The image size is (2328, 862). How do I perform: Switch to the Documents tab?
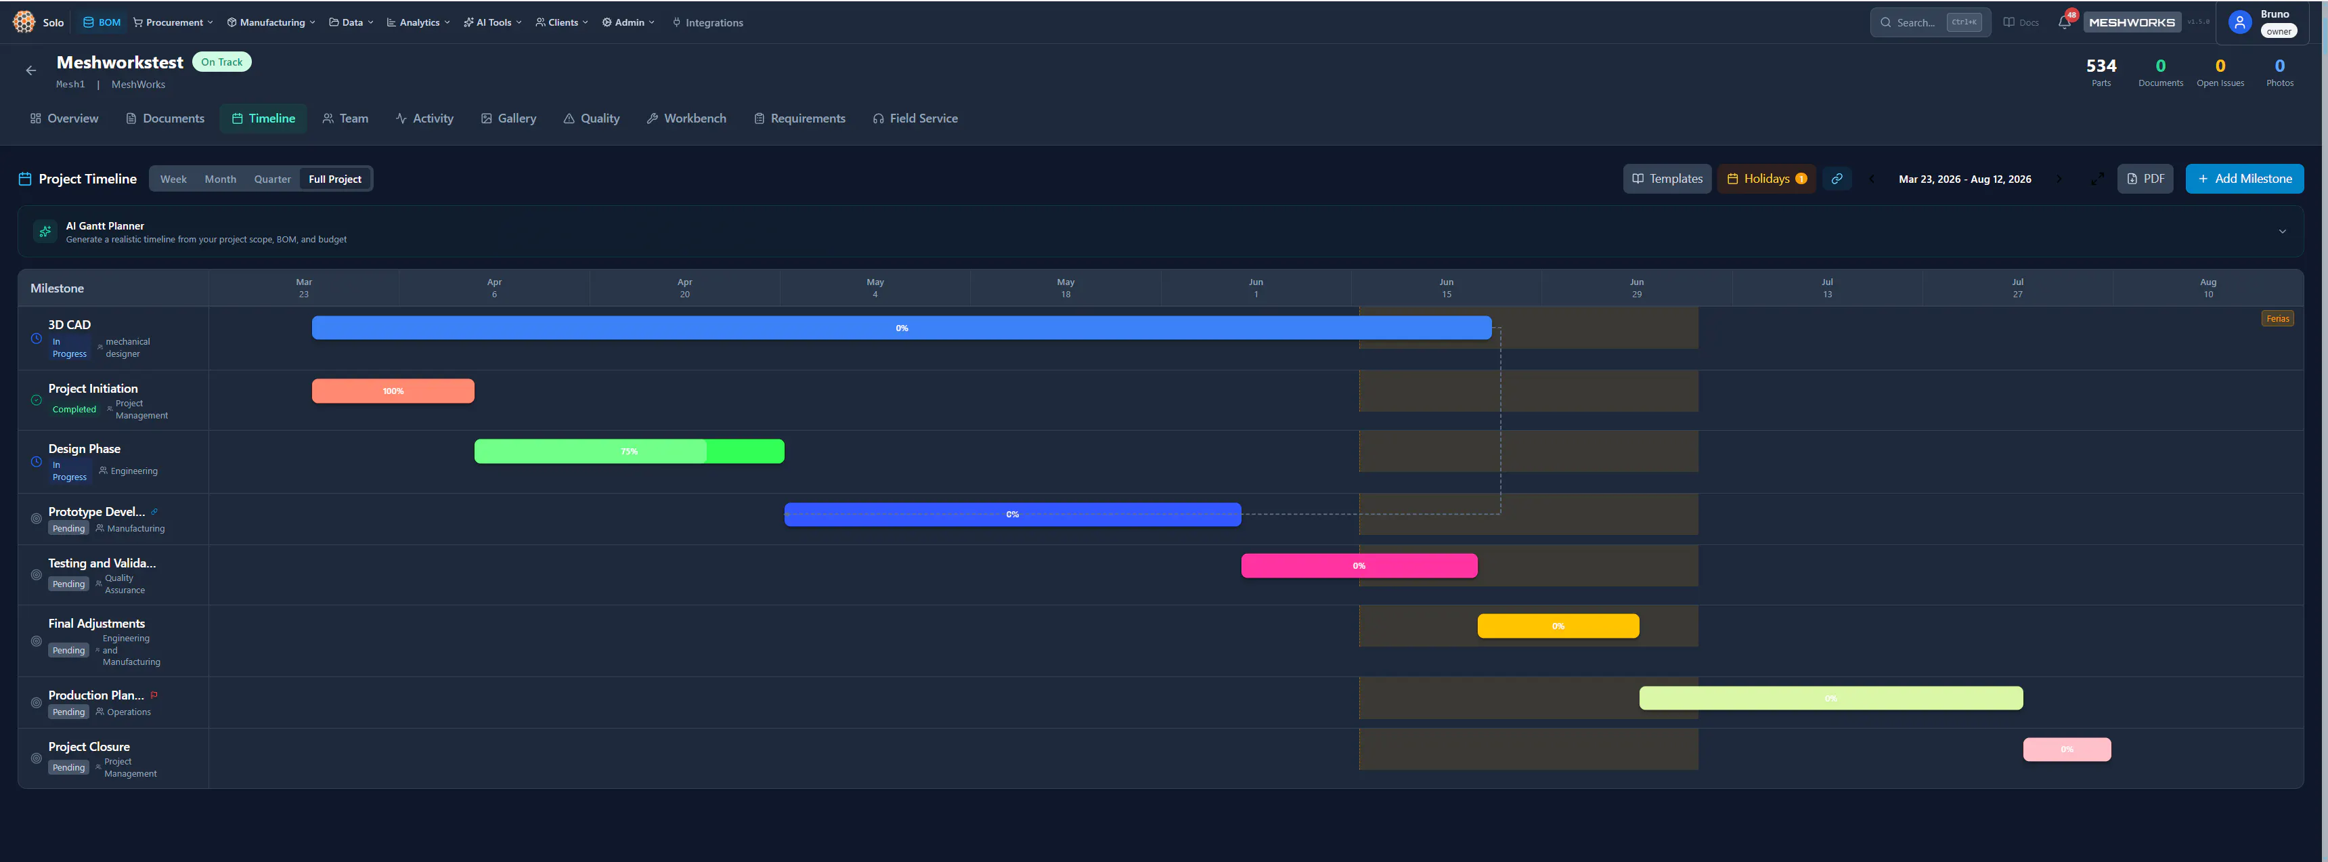click(165, 118)
